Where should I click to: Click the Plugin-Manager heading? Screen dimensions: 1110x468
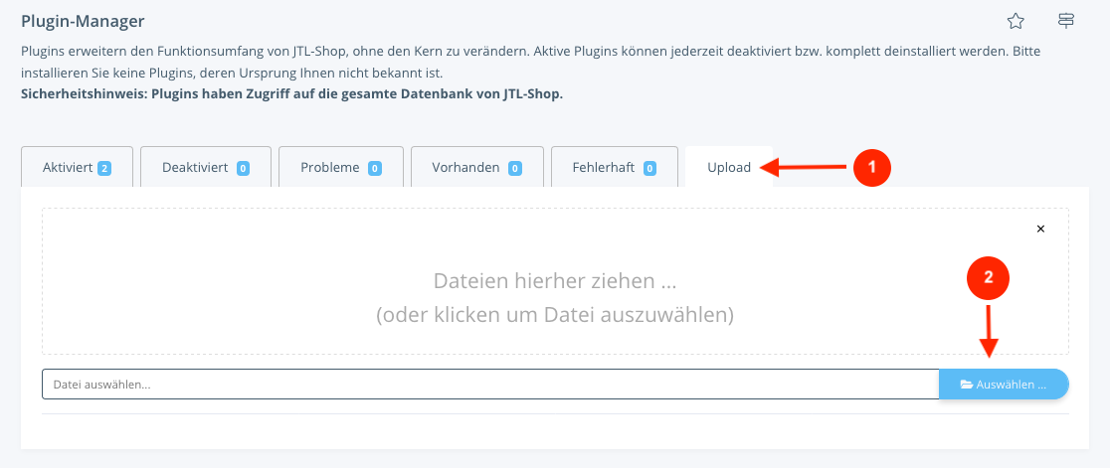pyautogui.click(x=83, y=21)
